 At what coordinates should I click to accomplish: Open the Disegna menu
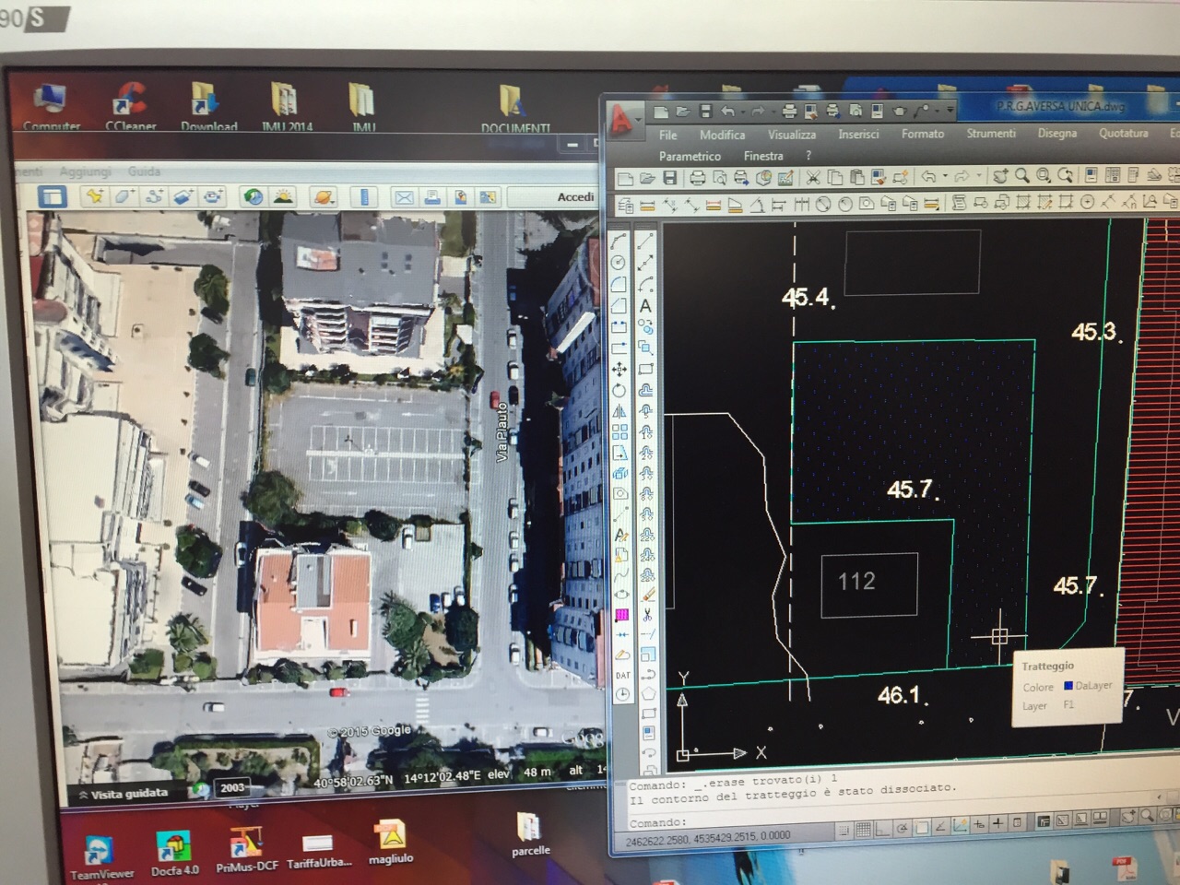[1056, 134]
